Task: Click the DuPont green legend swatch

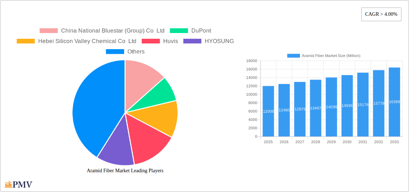Action: 179,31
